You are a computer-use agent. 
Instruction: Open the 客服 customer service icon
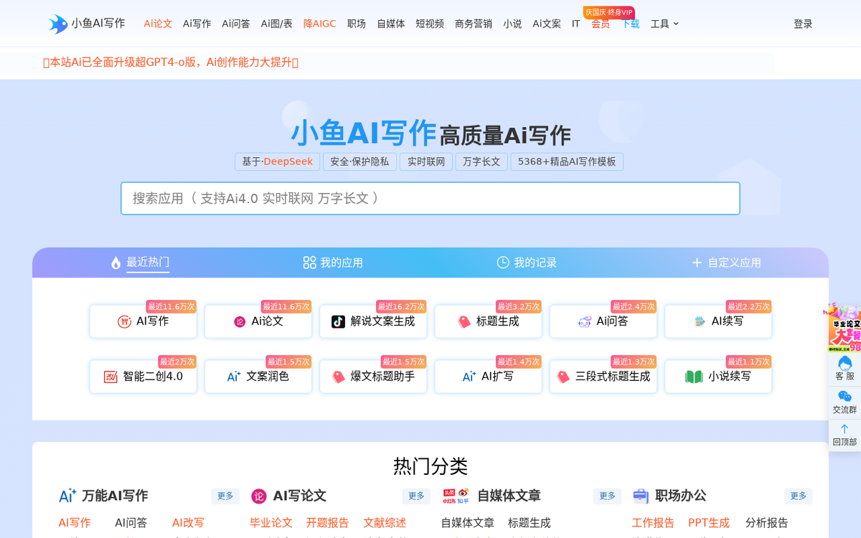(x=844, y=364)
